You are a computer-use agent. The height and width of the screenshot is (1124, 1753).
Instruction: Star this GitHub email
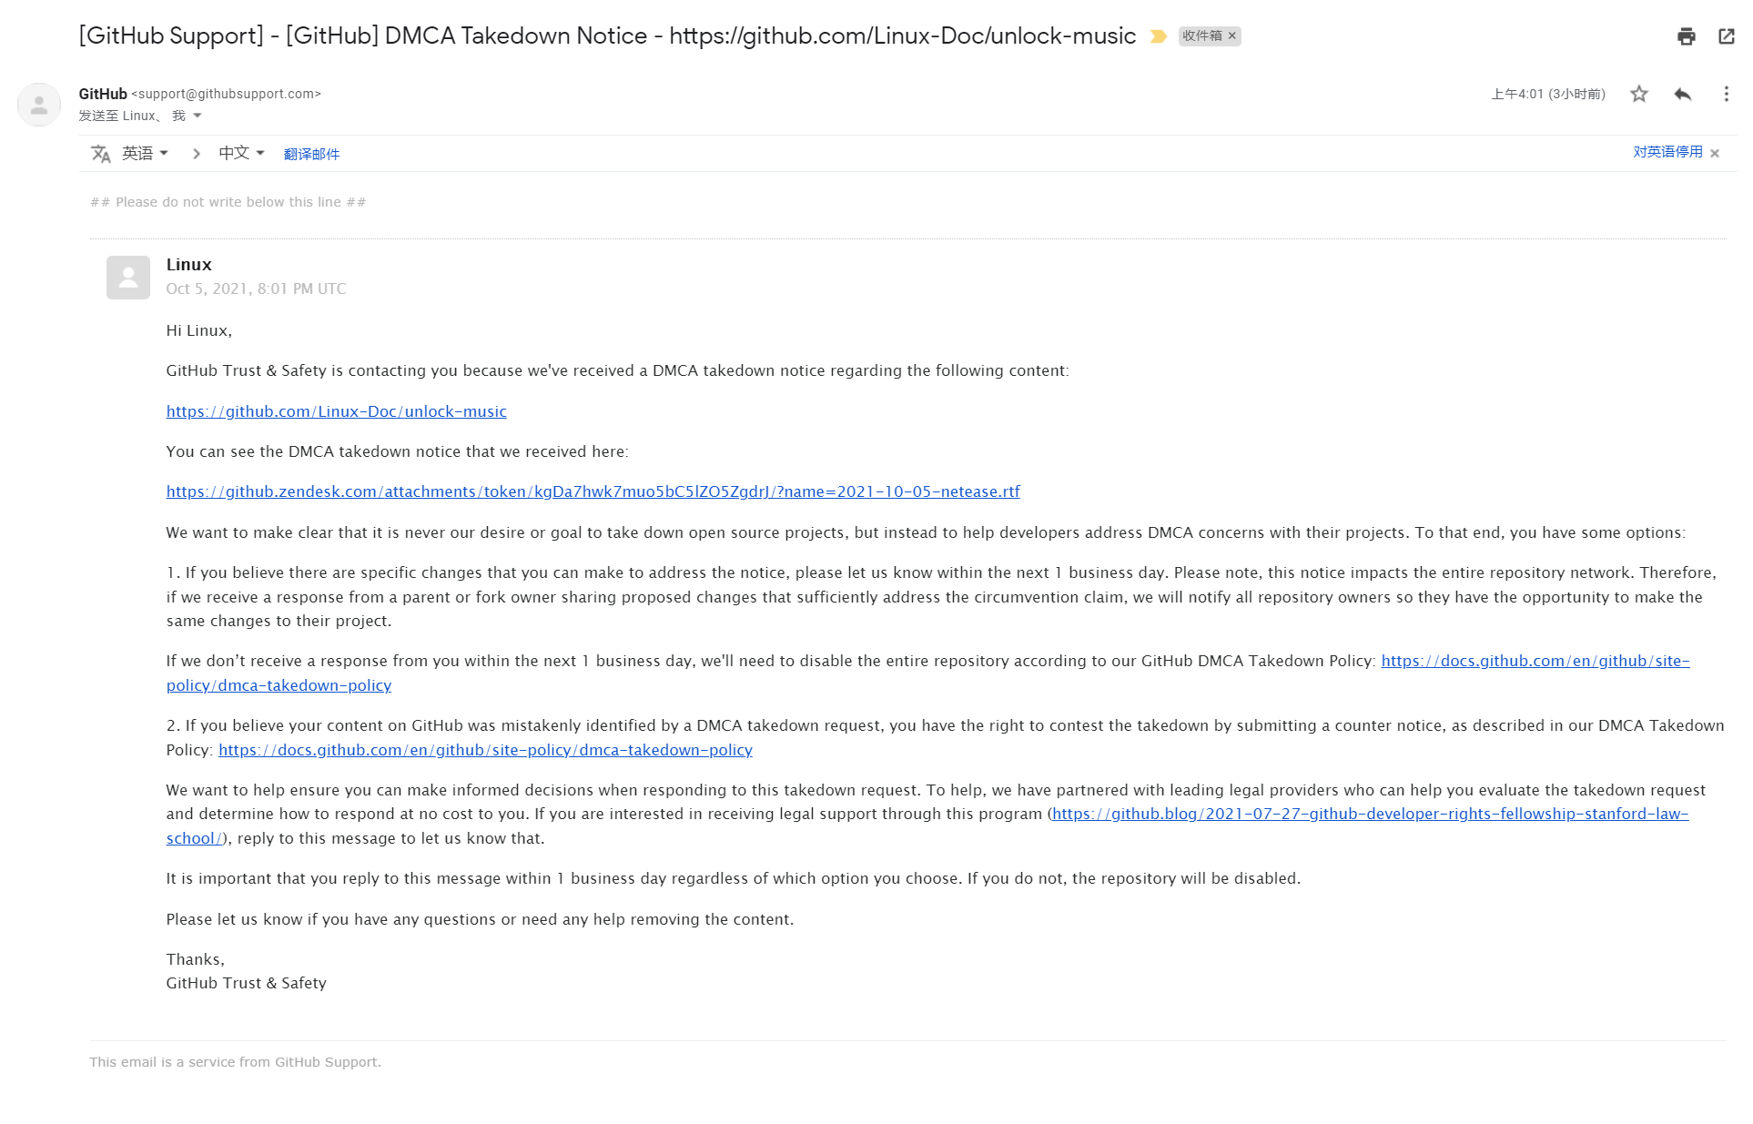(1638, 94)
